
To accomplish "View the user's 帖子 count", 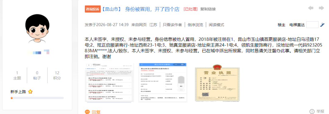I will click(x=37, y=75).
